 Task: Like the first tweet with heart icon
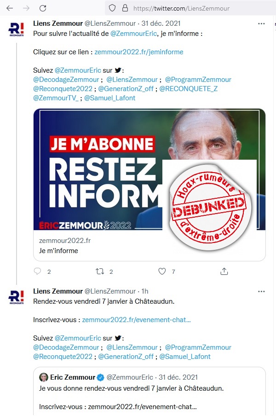click(x=162, y=272)
